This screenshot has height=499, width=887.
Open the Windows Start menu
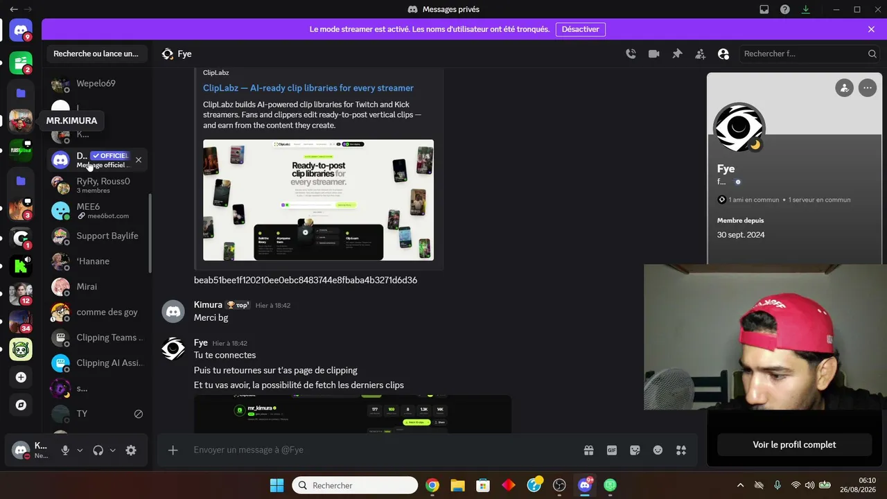(x=276, y=485)
